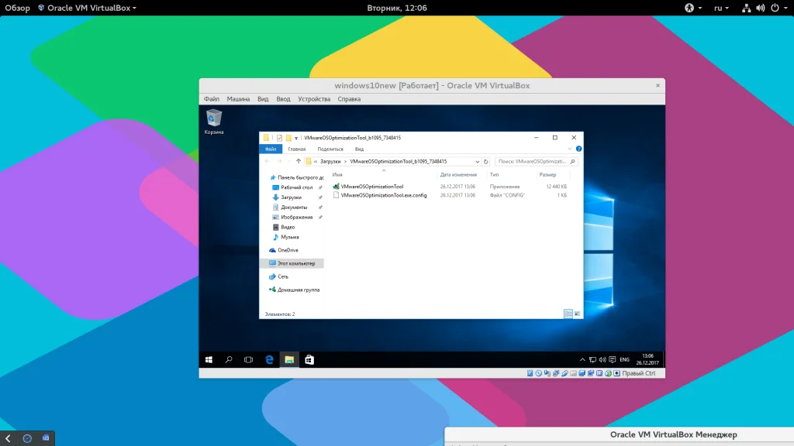The height and width of the screenshot is (446, 794).
Task: Expand the address bar history dropdown
Action: point(475,162)
